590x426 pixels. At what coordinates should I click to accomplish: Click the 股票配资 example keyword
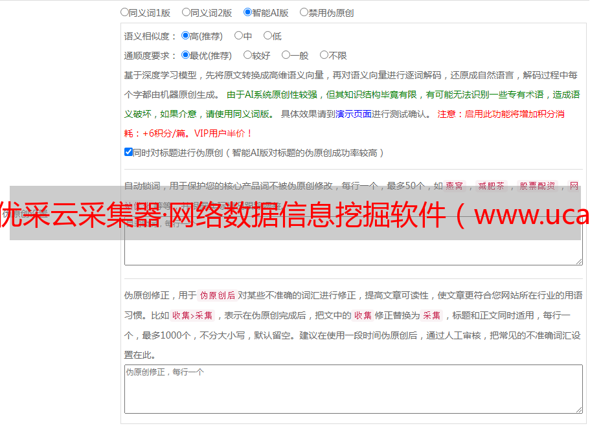click(x=538, y=186)
